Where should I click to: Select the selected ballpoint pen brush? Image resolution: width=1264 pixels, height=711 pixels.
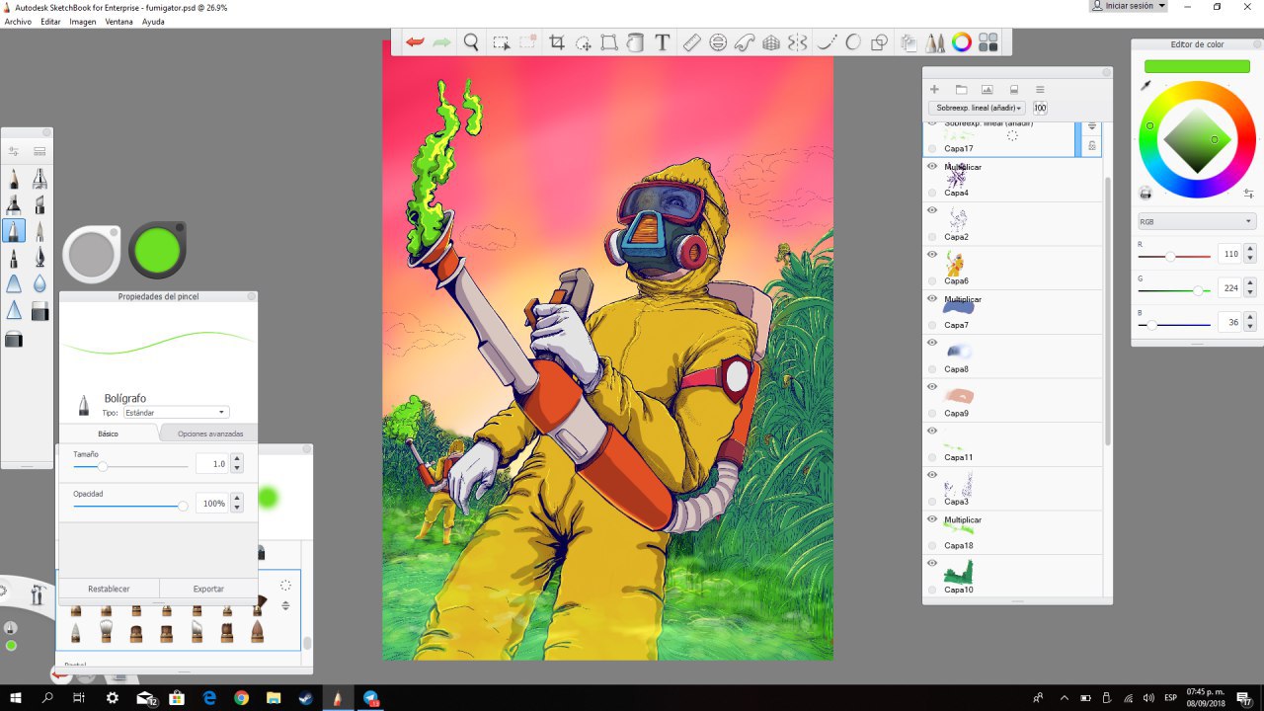click(x=14, y=231)
